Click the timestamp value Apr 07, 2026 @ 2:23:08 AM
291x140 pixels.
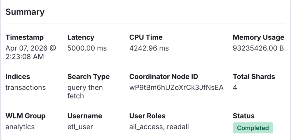(x=31, y=52)
